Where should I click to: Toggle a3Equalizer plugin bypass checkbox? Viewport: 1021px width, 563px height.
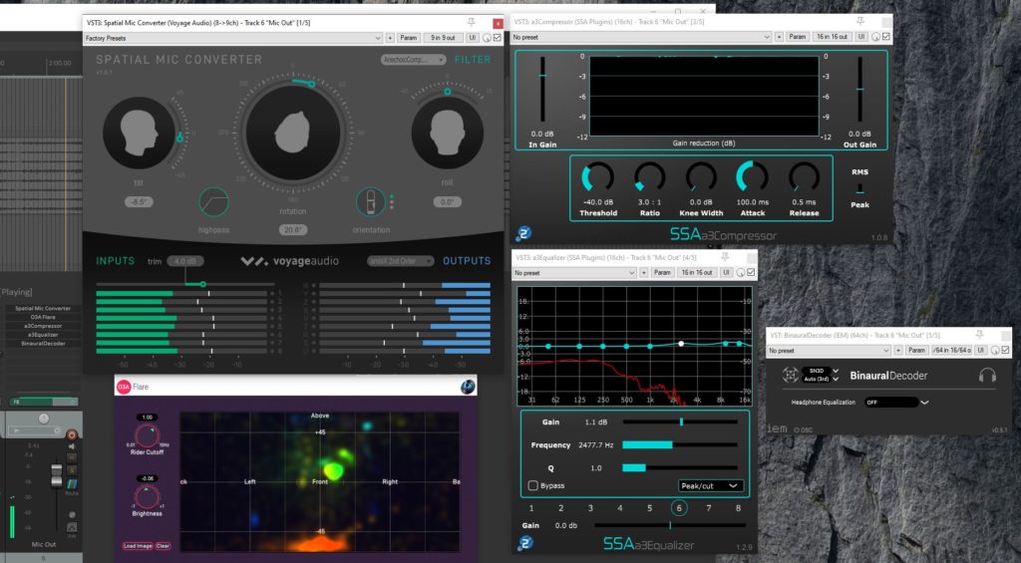click(751, 272)
